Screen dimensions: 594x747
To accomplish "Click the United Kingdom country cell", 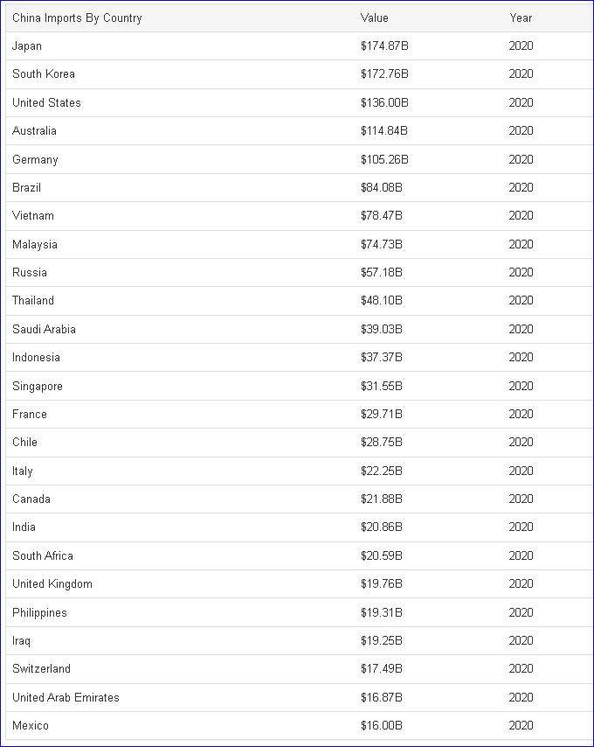I will tap(52, 583).
